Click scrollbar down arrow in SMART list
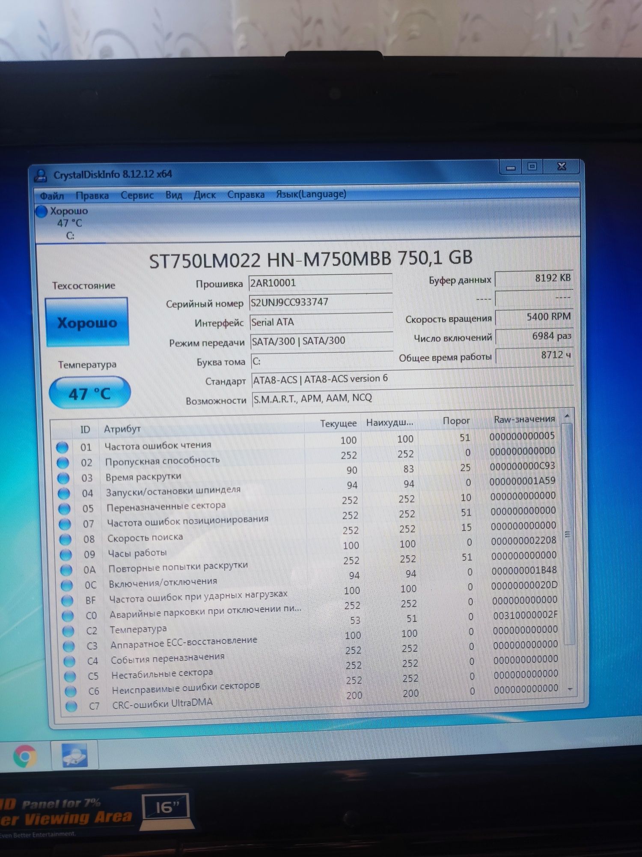Image resolution: width=642 pixels, height=857 pixels. 570,689
